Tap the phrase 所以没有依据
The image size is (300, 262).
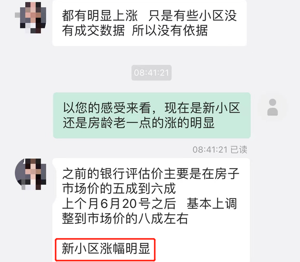coord(170,30)
